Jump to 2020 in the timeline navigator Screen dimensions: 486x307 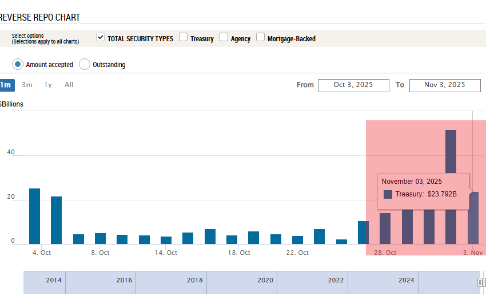[265, 281]
